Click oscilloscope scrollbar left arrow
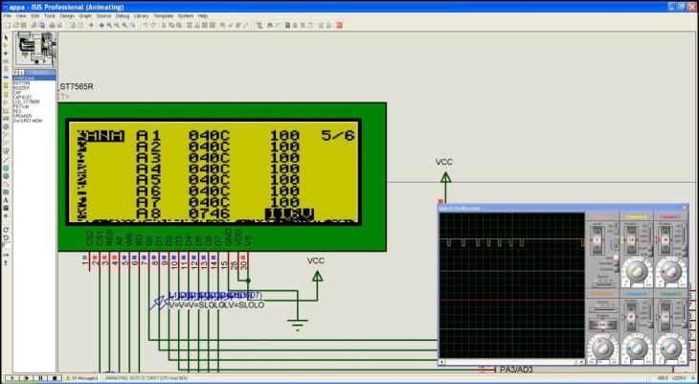The height and width of the screenshot is (384, 699). (441, 362)
